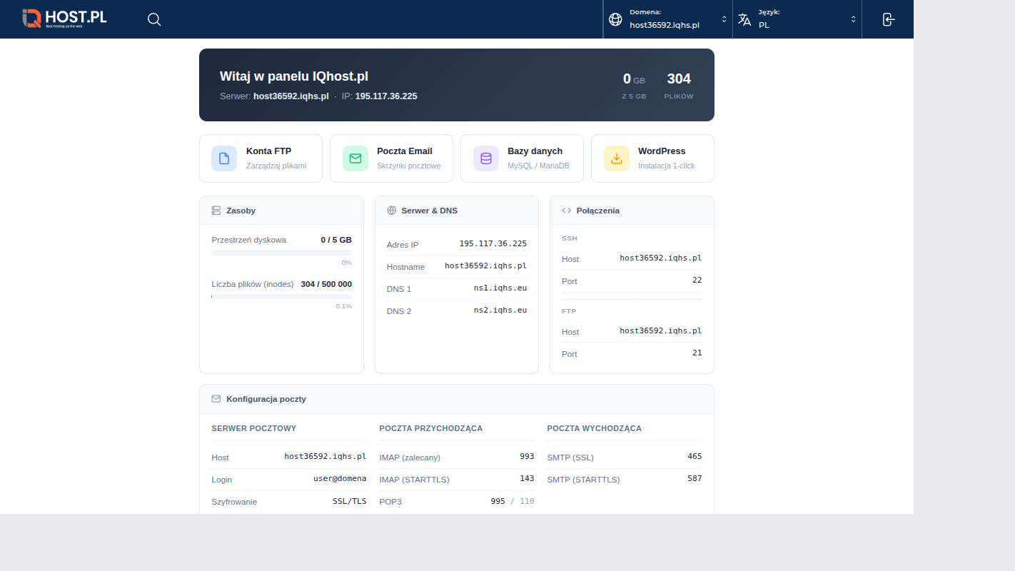Click the globe icon beside Domena
Image resolution: width=1015 pixels, height=571 pixels.
point(615,19)
